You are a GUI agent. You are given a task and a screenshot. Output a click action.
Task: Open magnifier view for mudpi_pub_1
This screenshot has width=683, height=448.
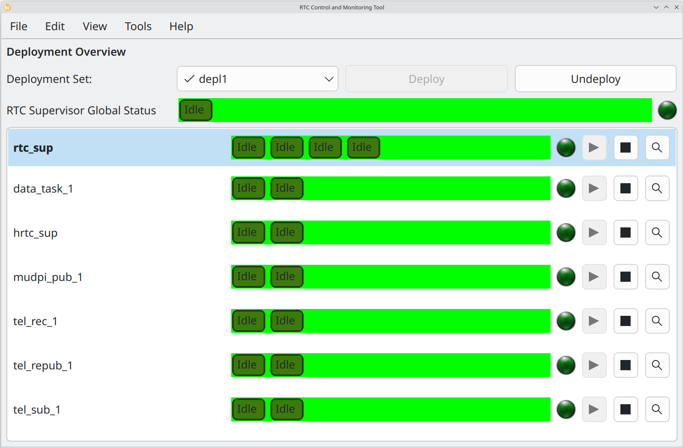(x=657, y=277)
